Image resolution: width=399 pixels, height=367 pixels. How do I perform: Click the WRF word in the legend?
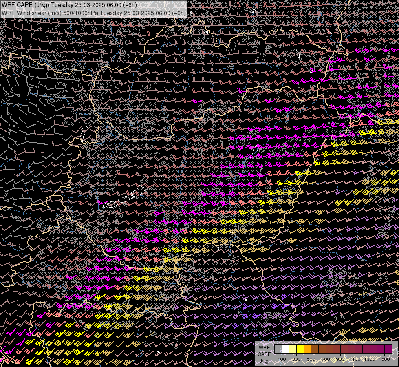(x=265, y=348)
